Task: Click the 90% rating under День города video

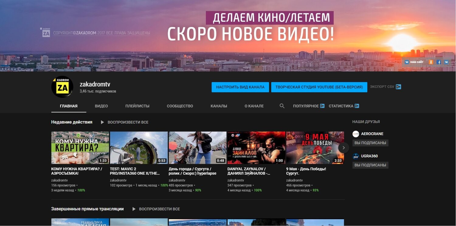Action: [x=198, y=190]
